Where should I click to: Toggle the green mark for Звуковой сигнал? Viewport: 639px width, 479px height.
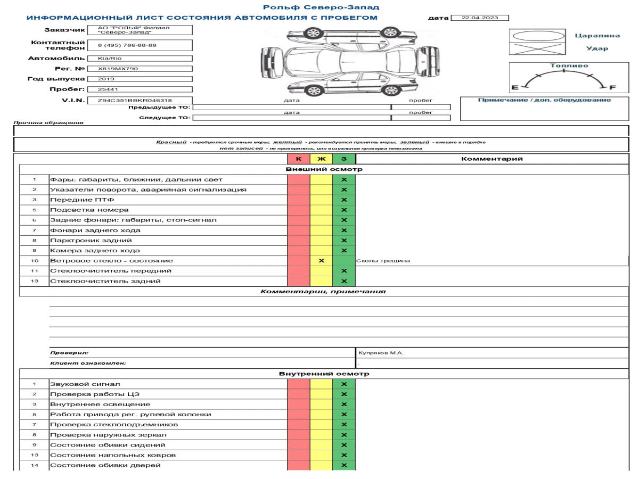(x=343, y=384)
